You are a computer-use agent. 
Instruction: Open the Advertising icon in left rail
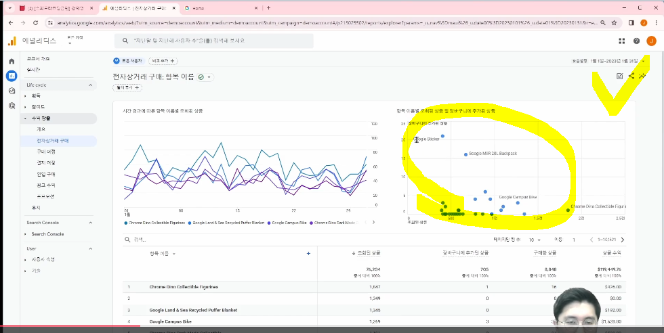(12, 106)
